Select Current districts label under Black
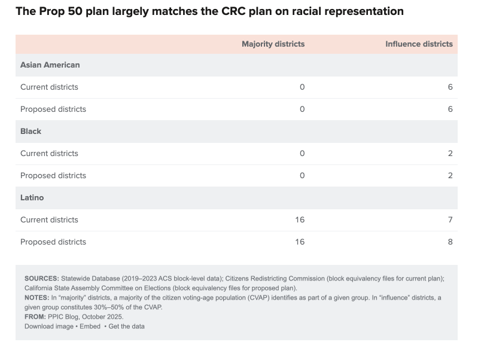Image resolution: width=484 pixels, height=348 pixels. tap(49, 153)
